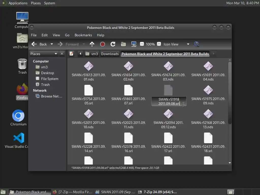Open the Places panel menu
This screenshot has height=195, width=260.
pos(36,3)
